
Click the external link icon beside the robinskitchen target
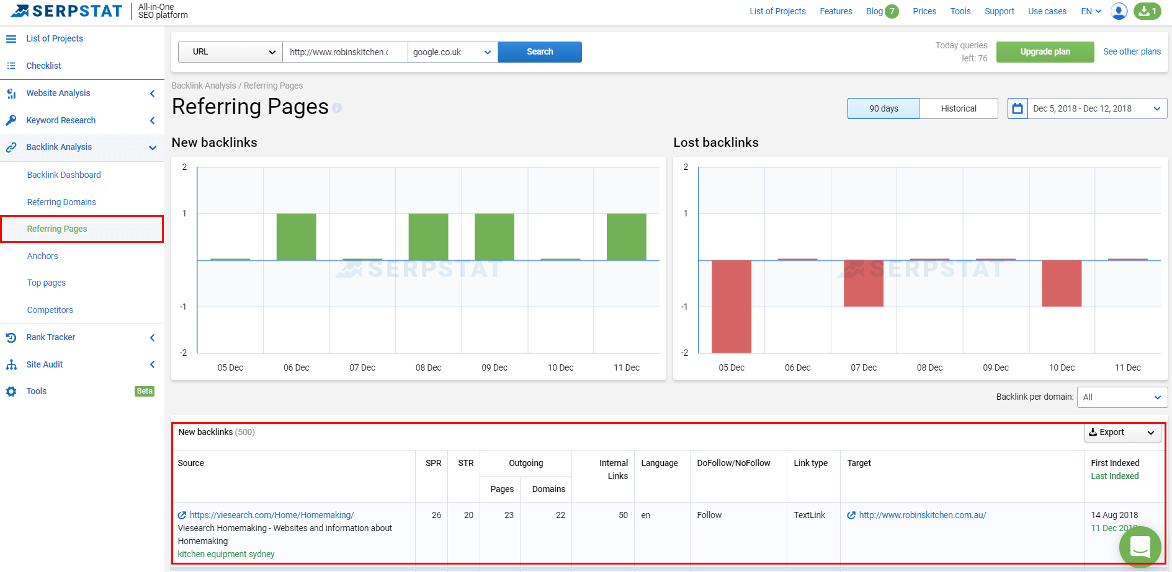[851, 515]
